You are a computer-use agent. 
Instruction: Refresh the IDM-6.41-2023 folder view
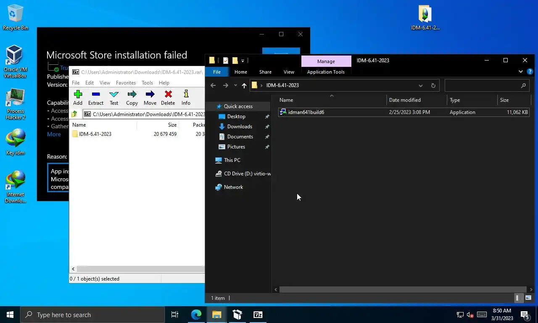[x=433, y=85]
